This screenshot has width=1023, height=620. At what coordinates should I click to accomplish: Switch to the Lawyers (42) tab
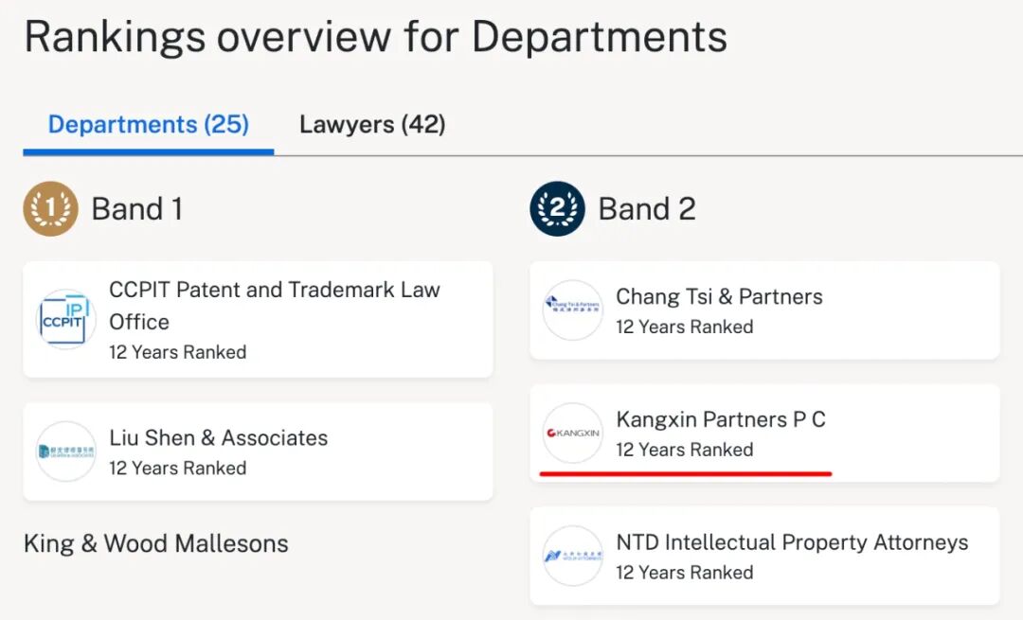pos(372,125)
